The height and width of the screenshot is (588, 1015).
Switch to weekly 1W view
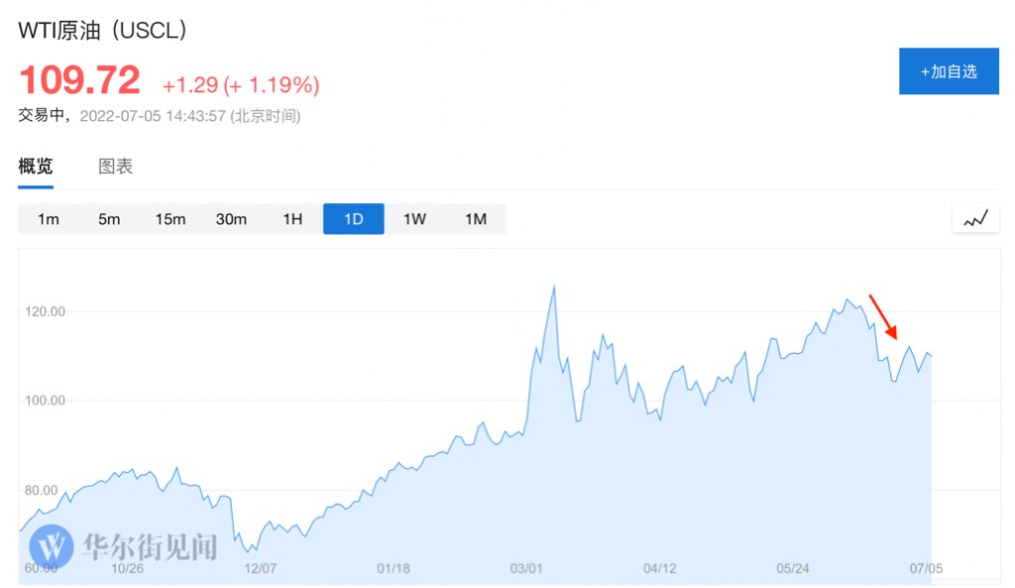(x=414, y=219)
